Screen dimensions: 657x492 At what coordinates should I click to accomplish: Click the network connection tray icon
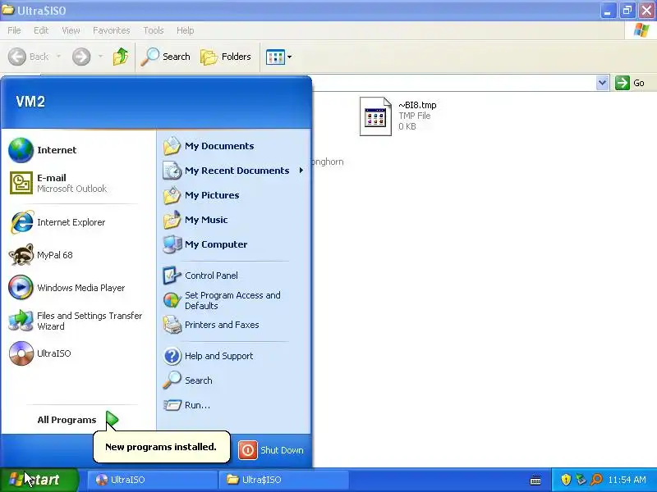click(581, 480)
